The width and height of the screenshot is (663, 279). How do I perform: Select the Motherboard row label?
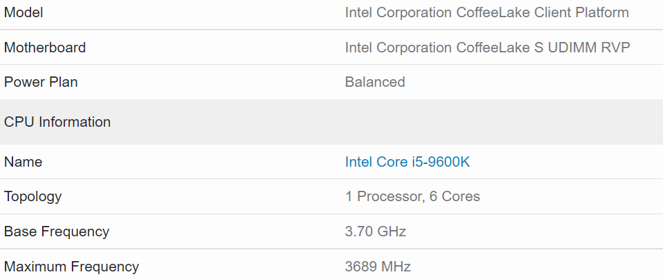45,48
